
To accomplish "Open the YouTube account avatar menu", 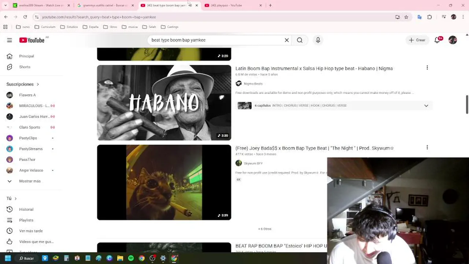I will pyautogui.click(x=453, y=40).
